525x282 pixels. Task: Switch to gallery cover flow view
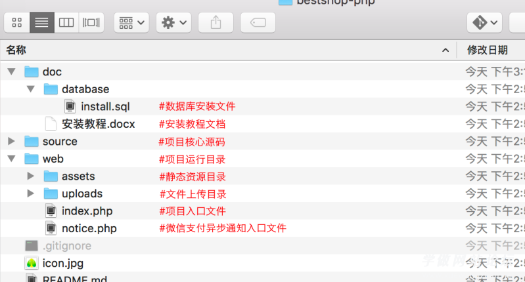pos(91,22)
